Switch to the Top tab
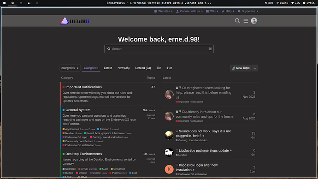Image resolution: width=318 pixels, height=179 pixels. (x=159, y=68)
